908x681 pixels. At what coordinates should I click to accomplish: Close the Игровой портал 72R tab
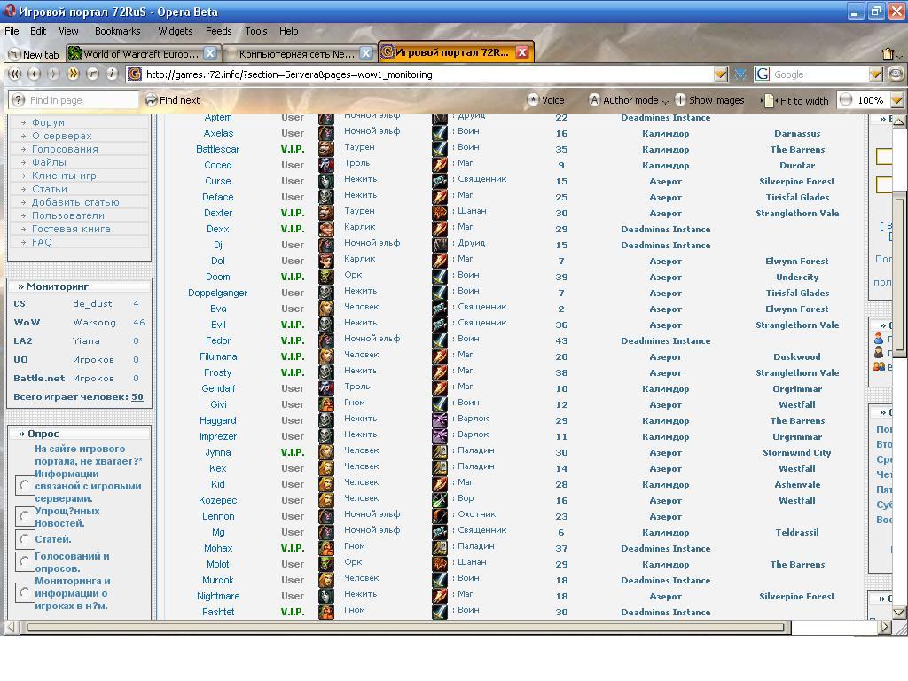[x=521, y=52]
